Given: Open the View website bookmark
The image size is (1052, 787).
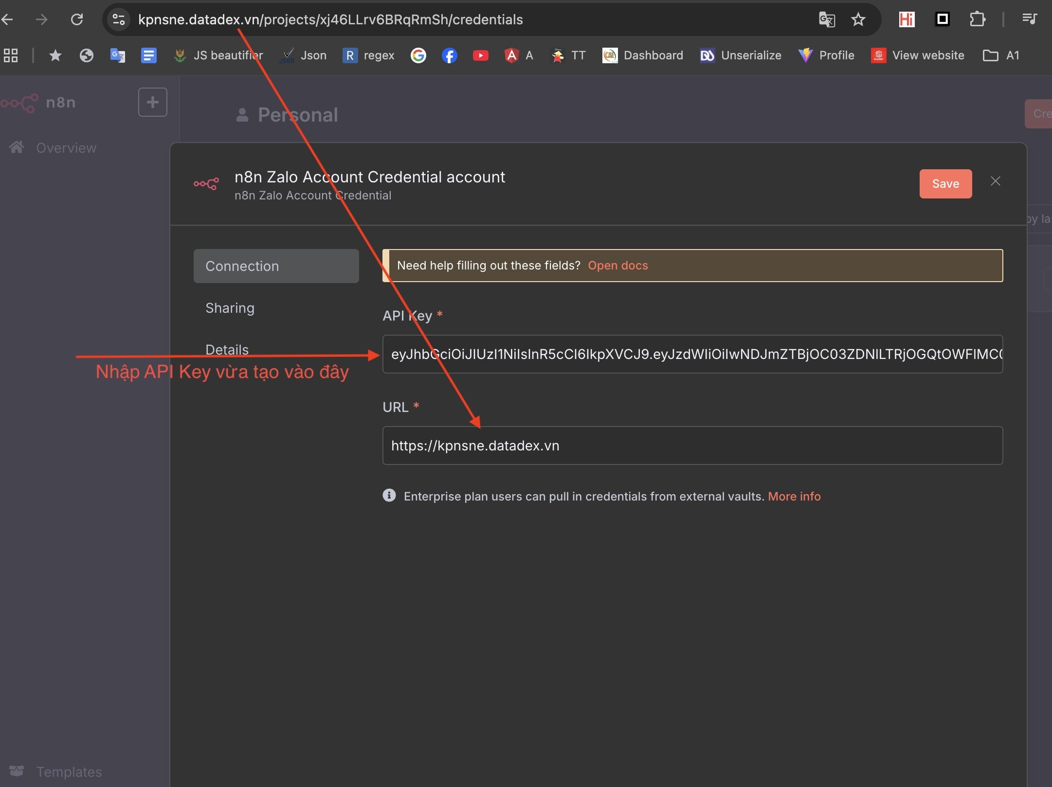Looking at the screenshot, I should [x=917, y=55].
